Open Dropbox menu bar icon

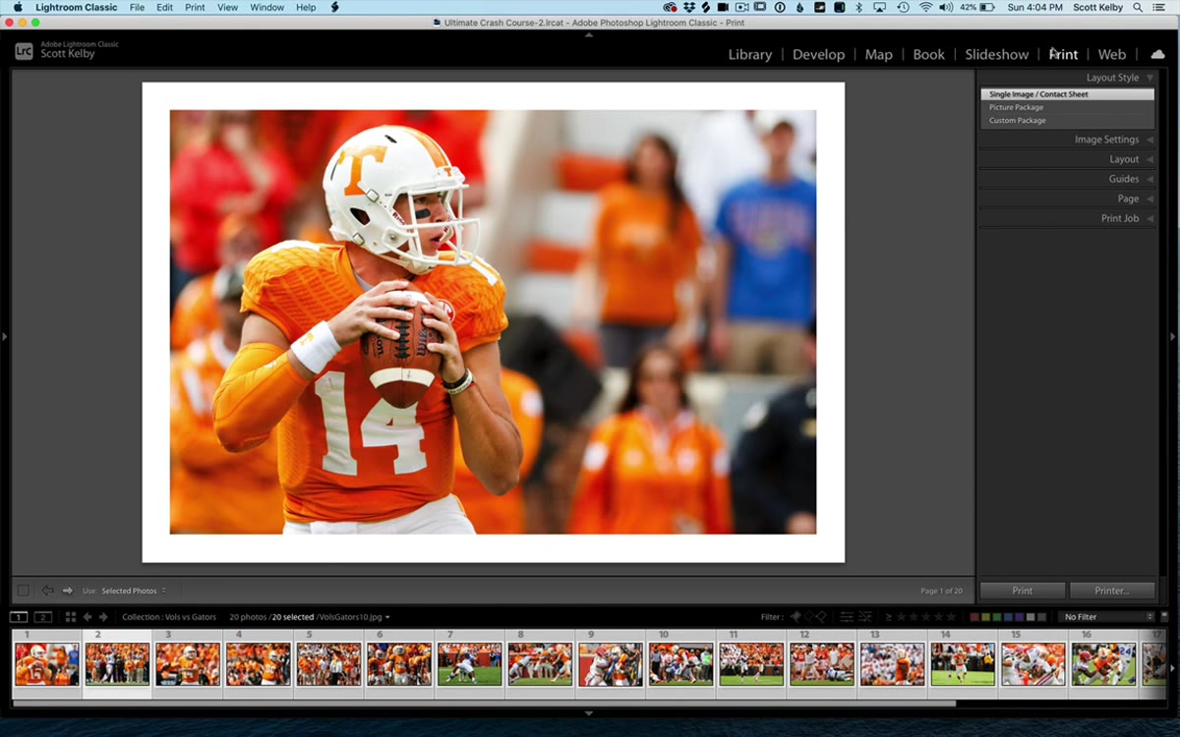[x=689, y=8]
